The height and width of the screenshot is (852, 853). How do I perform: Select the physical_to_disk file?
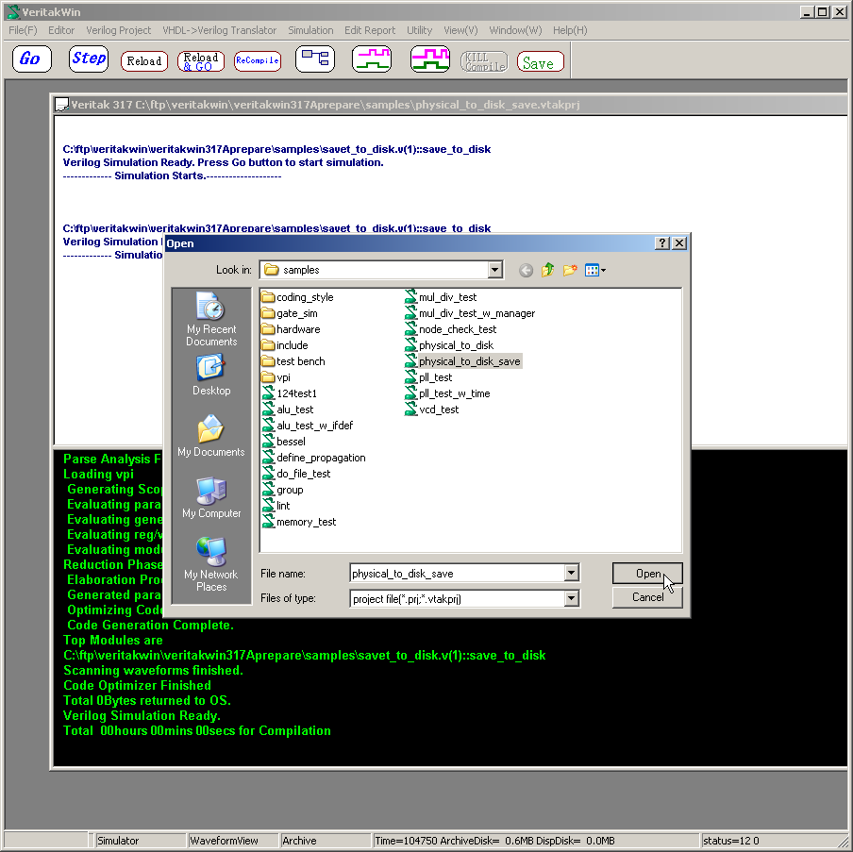(449, 345)
